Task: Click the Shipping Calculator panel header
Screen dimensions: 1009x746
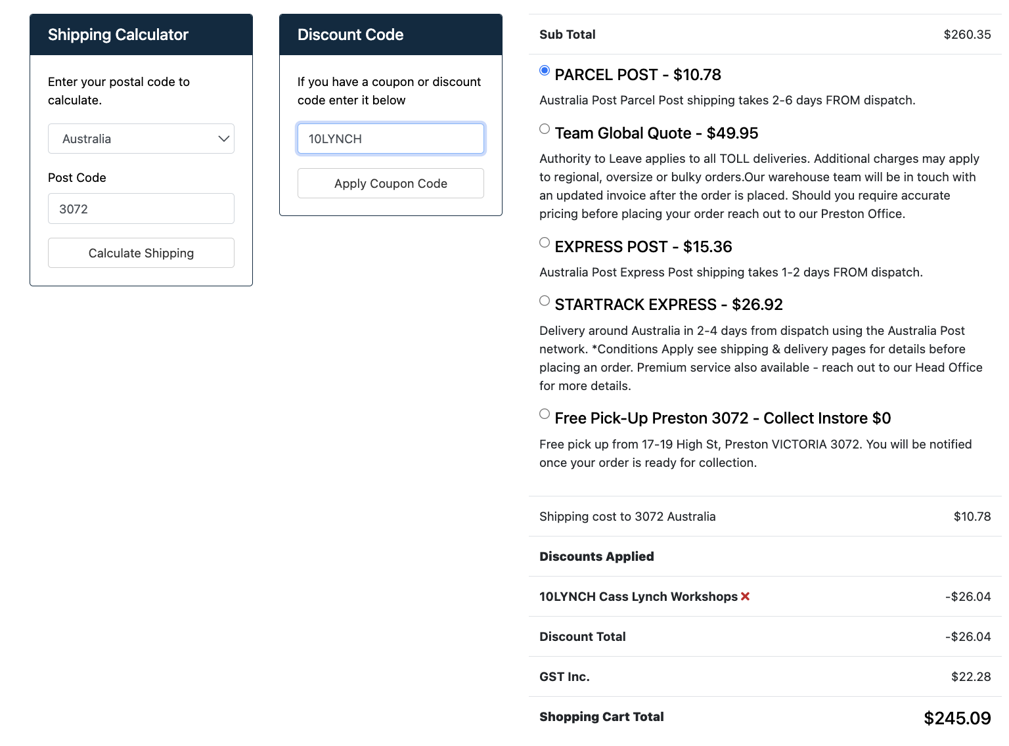Action: (141, 35)
